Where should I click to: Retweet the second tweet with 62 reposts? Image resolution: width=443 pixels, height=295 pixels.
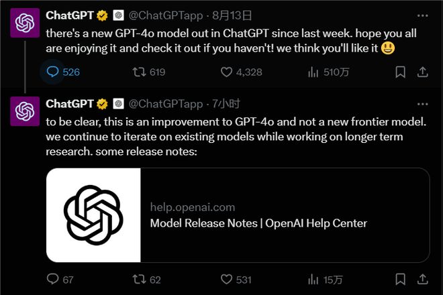(x=140, y=279)
